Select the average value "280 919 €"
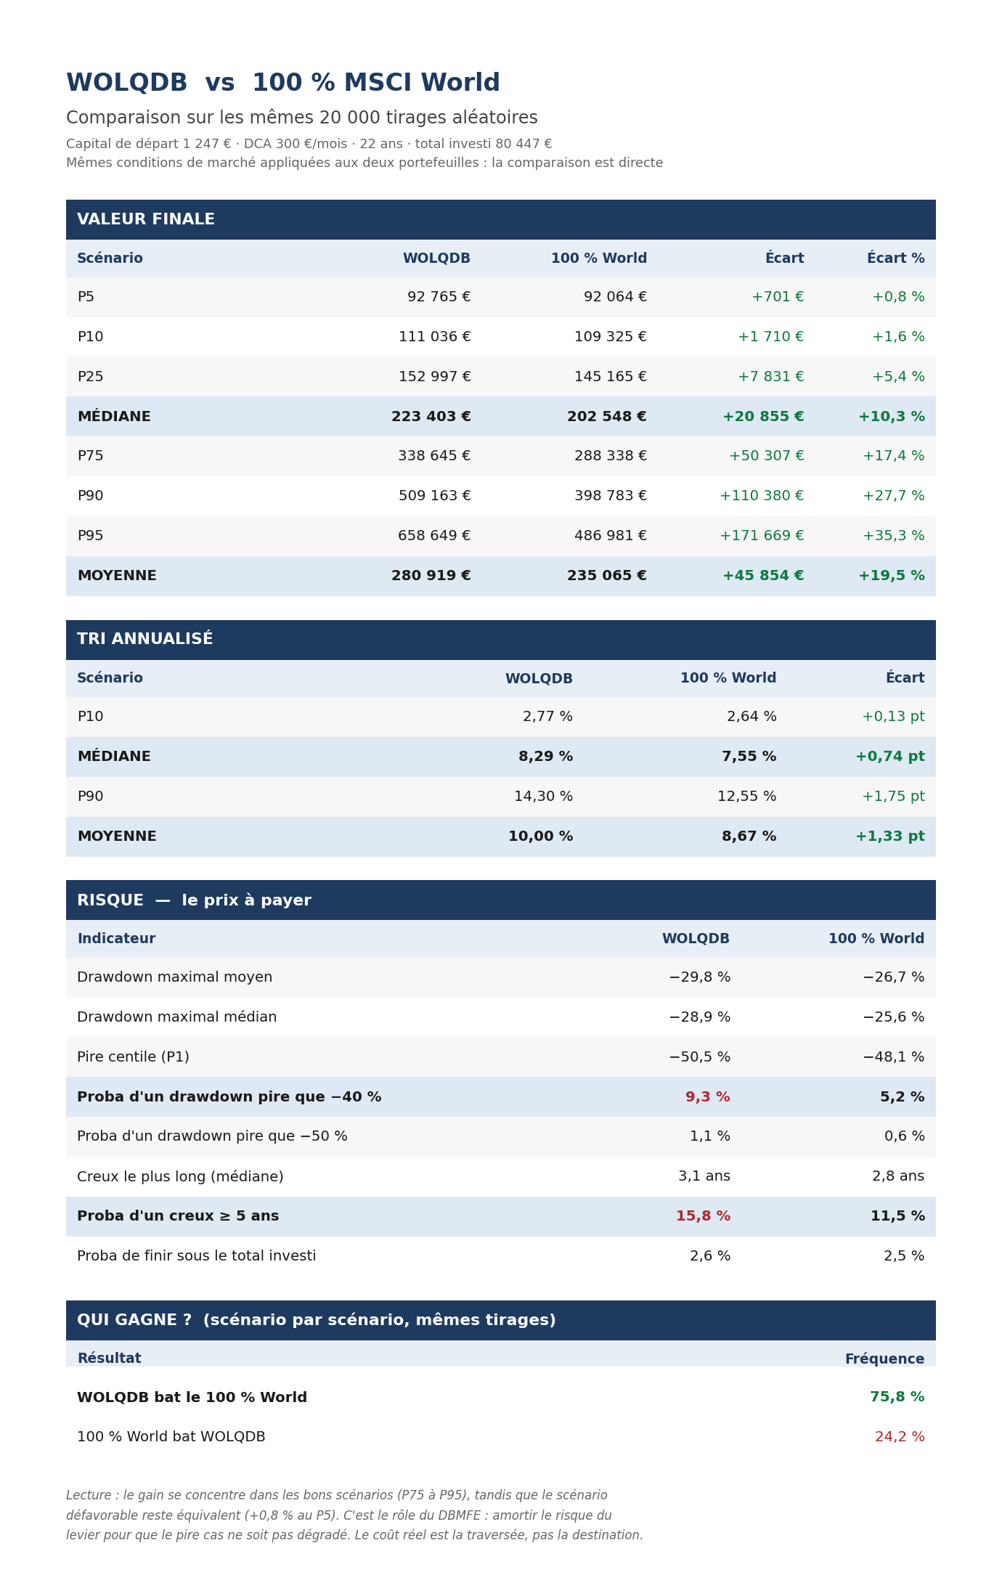 tap(431, 576)
